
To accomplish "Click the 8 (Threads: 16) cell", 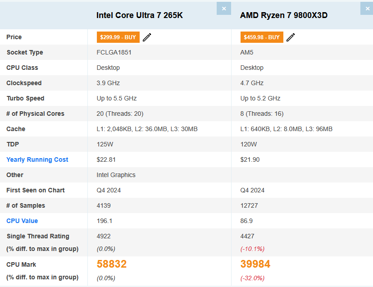I will [x=262, y=114].
